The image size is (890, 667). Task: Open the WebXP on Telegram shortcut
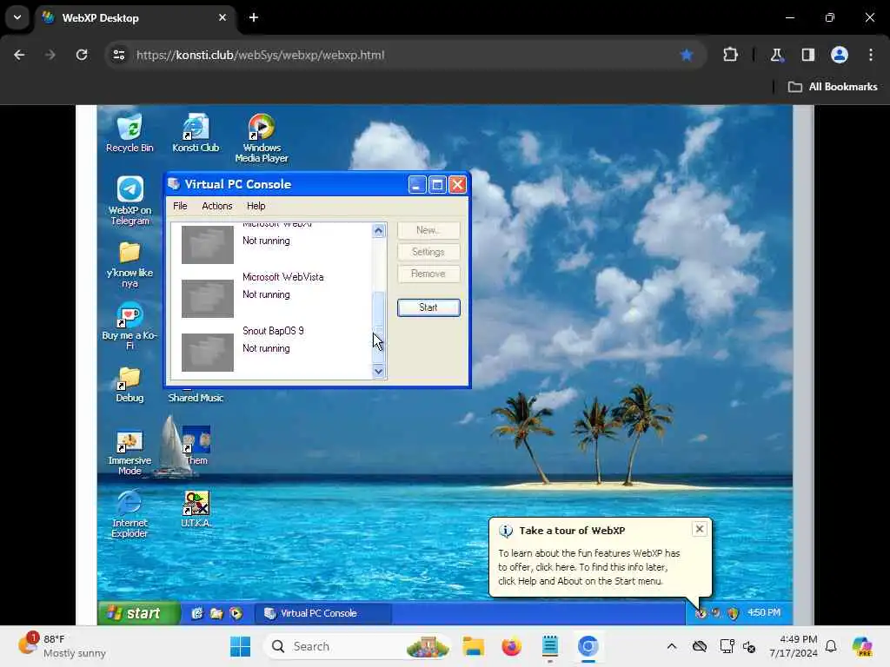click(130, 201)
